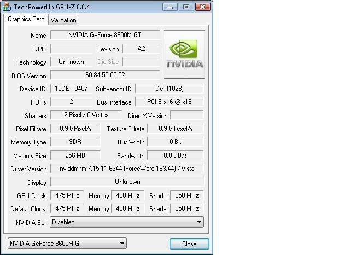This screenshot has width=350, height=255.
Task: Click the NVIDIA logo image
Action: click(184, 54)
